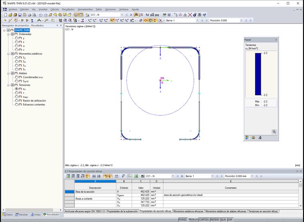The image size is (304, 222).
Task: Select the Coordenadas warping radio button
Action: (17, 77)
